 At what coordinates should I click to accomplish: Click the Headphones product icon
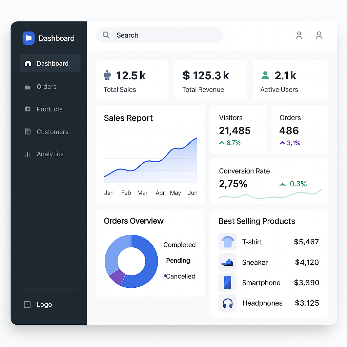(x=227, y=303)
